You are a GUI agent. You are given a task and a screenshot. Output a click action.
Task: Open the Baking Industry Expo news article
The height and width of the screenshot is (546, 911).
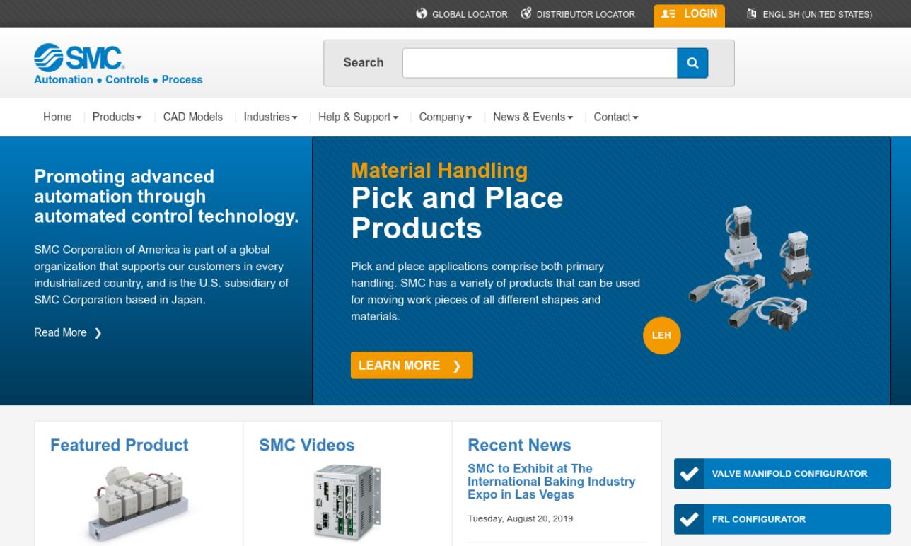coord(551,482)
